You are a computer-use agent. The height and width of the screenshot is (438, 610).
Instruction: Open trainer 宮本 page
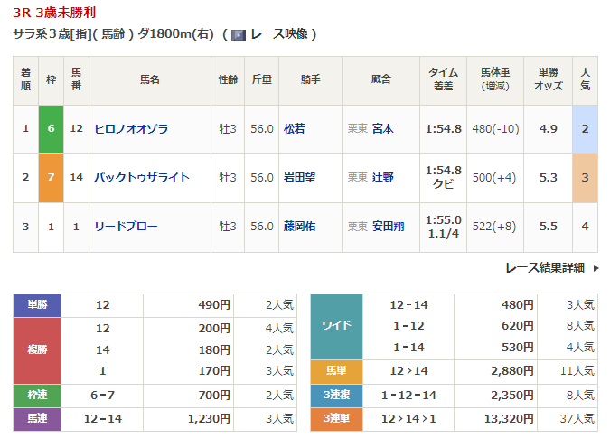click(x=383, y=129)
